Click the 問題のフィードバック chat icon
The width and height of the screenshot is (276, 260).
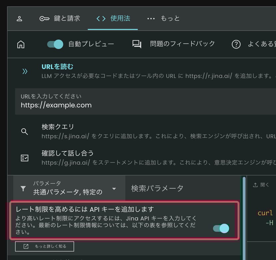[x=137, y=44]
